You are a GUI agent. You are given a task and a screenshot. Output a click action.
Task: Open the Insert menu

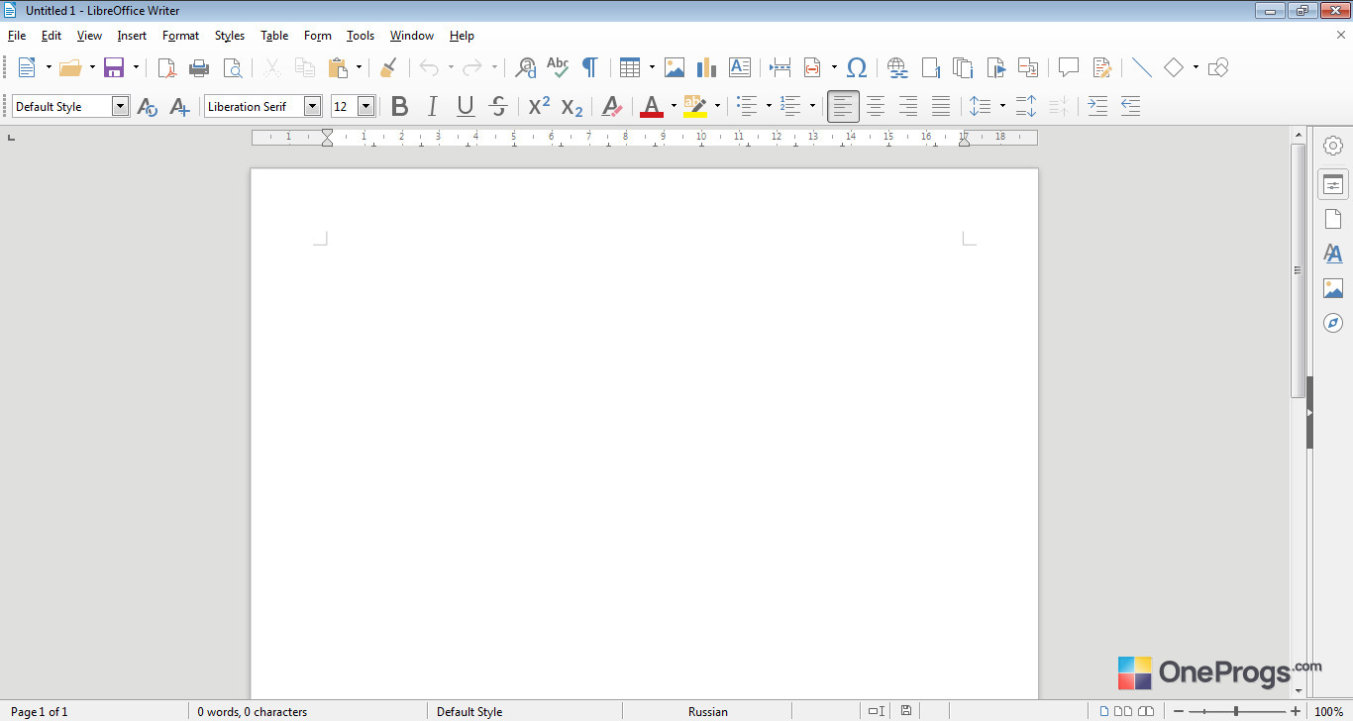132,36
